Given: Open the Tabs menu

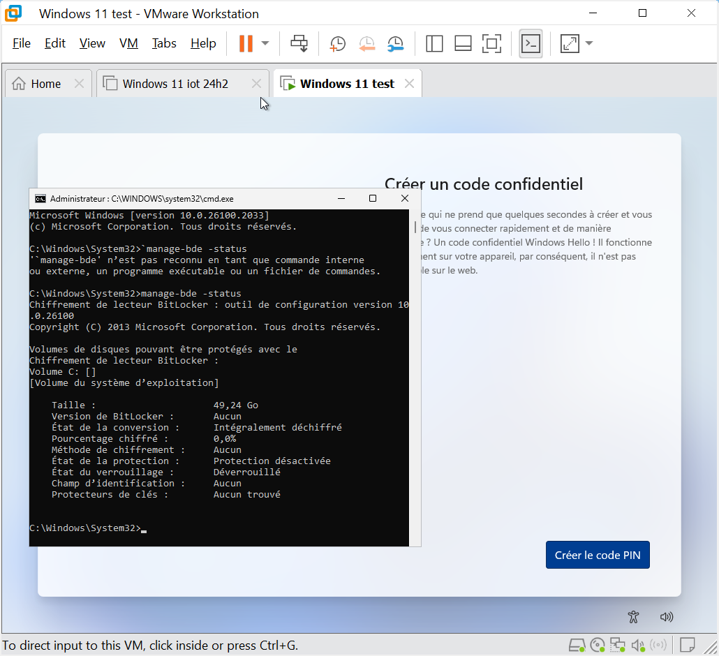Looking at the screenshot, I should [x=164, y=43].
